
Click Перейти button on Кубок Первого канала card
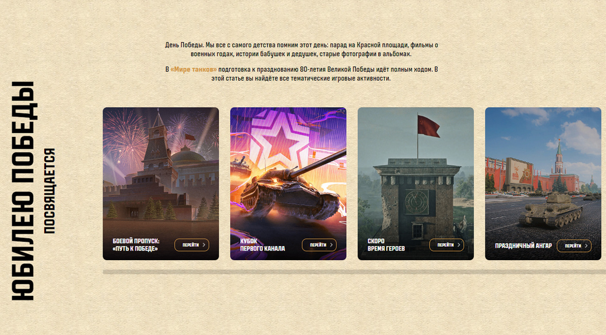tap(319, 245)
